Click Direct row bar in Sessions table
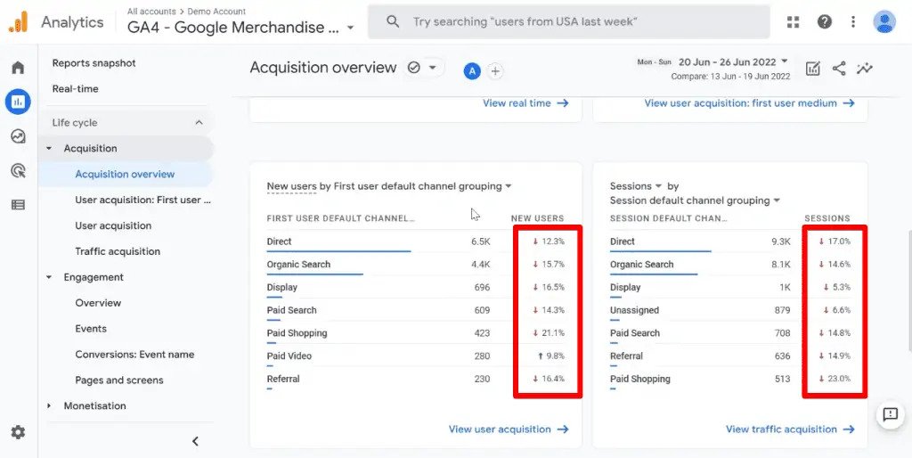The width and height of the screenshot is (912, 458). (661, 251)
